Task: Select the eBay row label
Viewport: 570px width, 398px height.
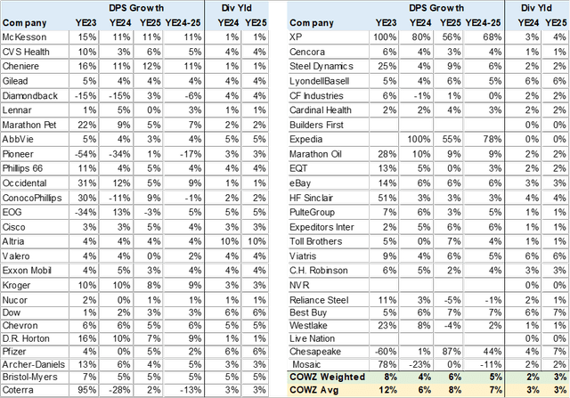Action: pyautogui.click(x=300, y=183)
